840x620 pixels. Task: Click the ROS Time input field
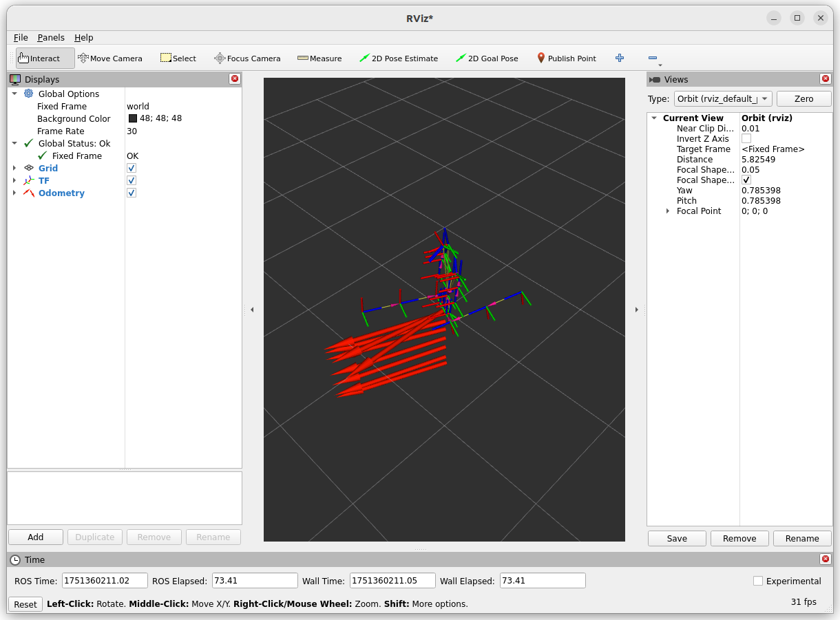pos(105,581)
